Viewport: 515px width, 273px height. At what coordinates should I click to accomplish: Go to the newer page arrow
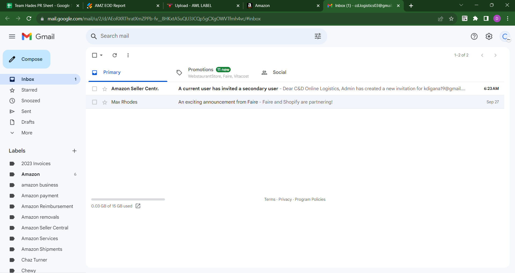coord(482,55)
